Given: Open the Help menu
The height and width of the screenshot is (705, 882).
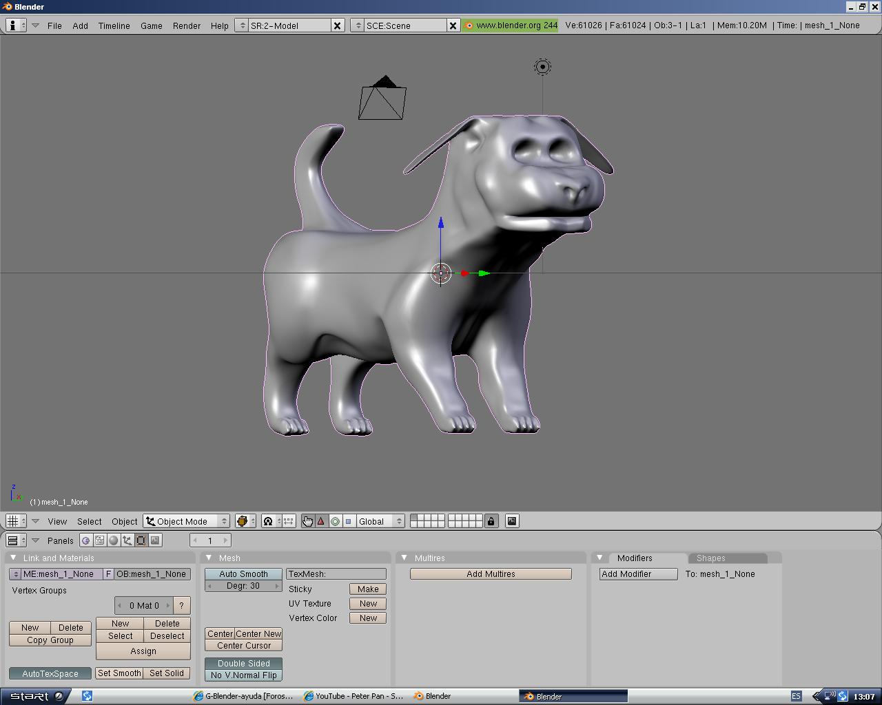Looking at the screenshot, I should coord(219,25).
